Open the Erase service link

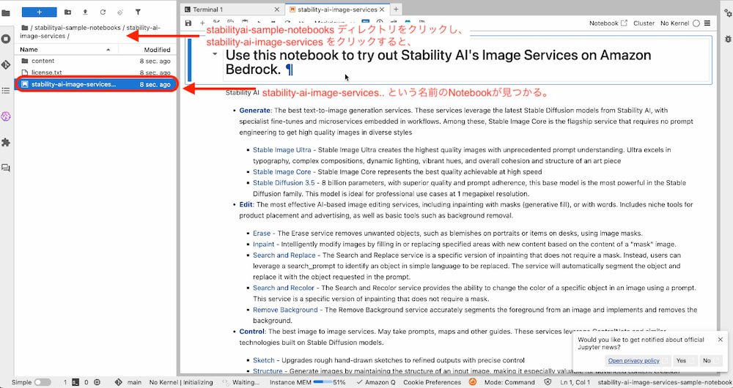coord(262,233)
